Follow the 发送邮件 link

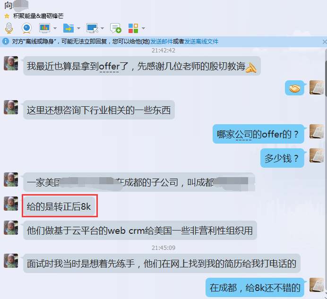point(162,42)
